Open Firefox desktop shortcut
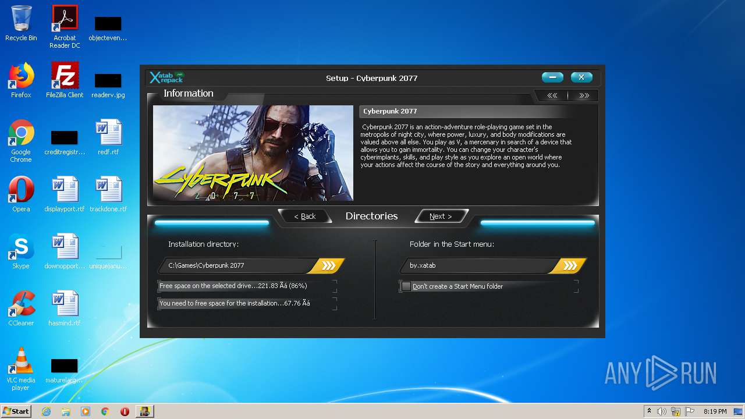This screenshot has width=745, height=419. click(21, 80)
